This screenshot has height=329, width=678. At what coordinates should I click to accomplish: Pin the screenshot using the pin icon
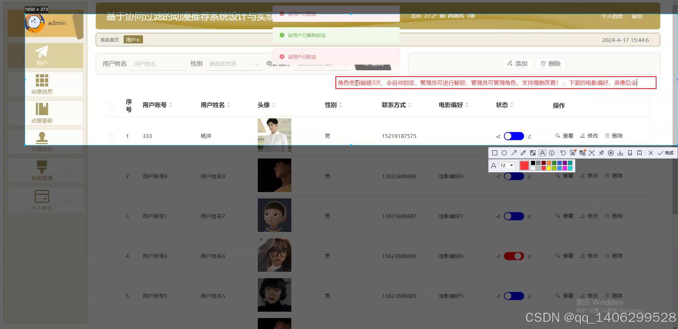point(601,152)
